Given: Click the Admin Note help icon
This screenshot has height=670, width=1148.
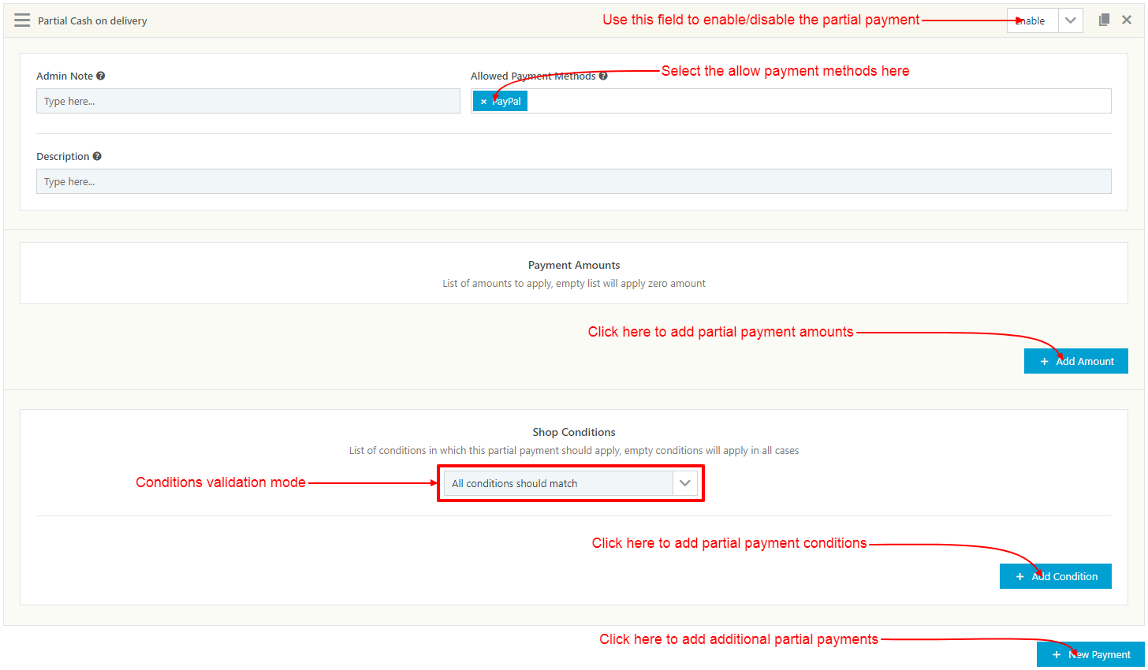Looking at the screenshot, I should click(x=101, y=76).
